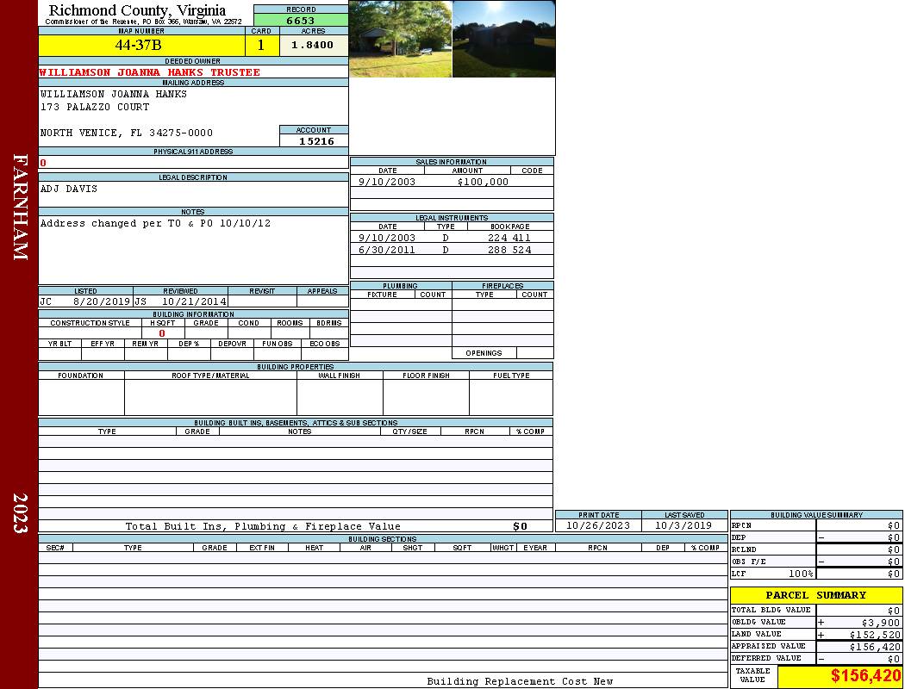Select the red taxable value $156,420
Viewport: 905px width, 689px height.
(865, 676)
